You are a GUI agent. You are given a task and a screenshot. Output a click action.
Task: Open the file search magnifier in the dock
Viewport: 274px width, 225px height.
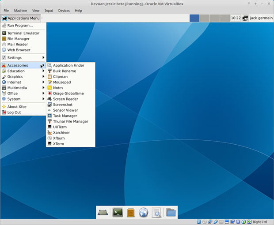(x=156, y=213)
